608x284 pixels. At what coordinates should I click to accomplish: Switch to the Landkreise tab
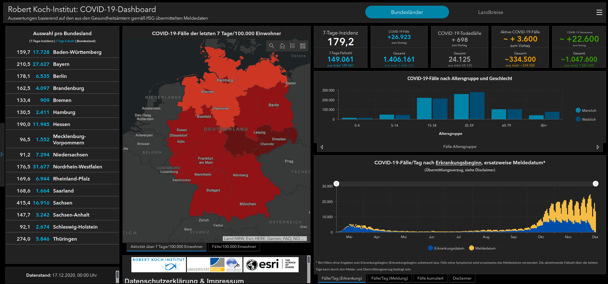[x=490, y=12]
